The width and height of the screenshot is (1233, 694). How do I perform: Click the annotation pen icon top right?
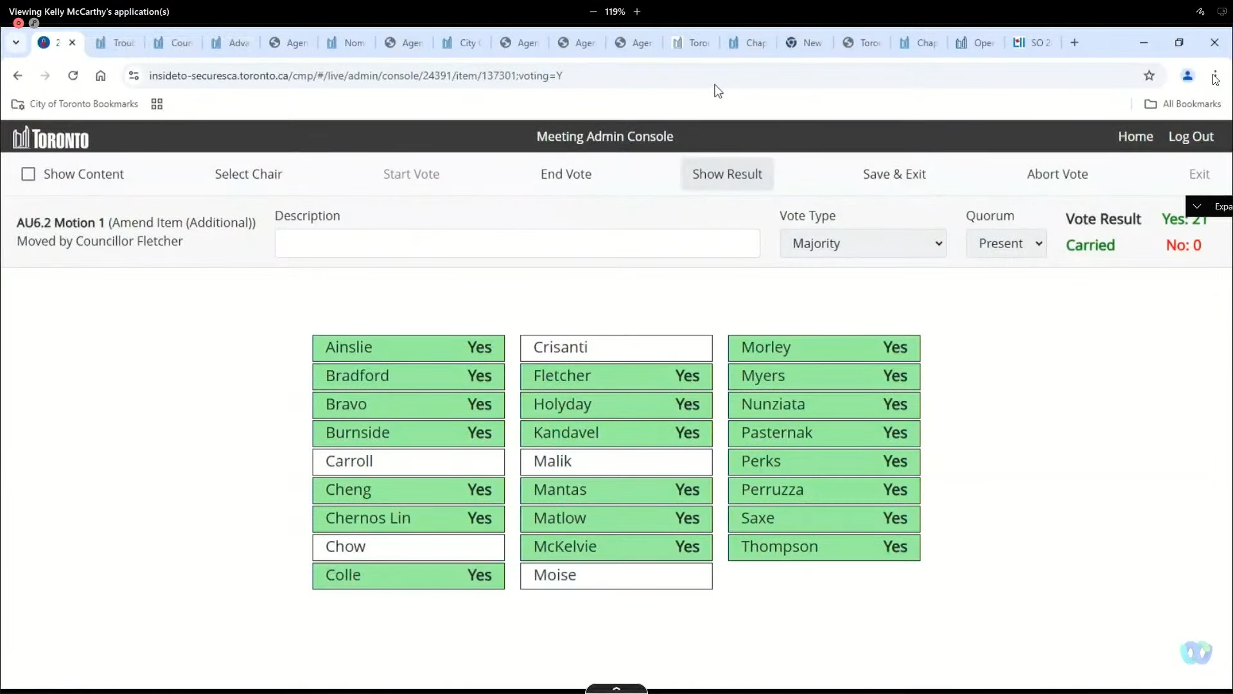tap(1200, 12)
